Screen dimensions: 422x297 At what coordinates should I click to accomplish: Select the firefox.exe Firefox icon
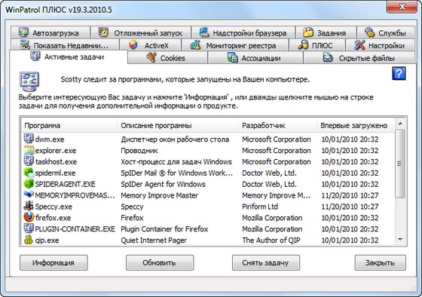click(29, 217)
